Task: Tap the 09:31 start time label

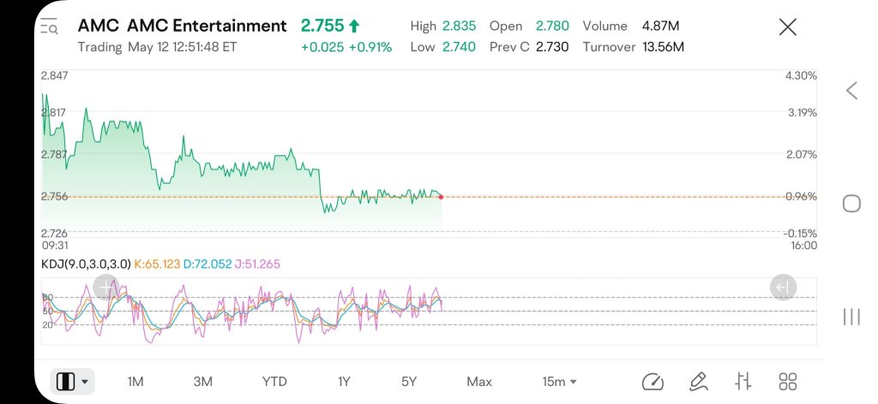Action: point(55,246)
